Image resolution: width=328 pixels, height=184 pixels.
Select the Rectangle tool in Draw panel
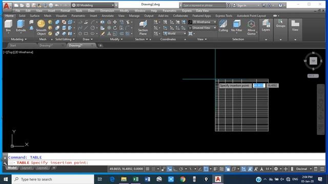[x=86, y=34]
